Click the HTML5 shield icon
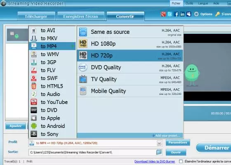The height and width of the screenshot is (165, 231). coord(34,86)
